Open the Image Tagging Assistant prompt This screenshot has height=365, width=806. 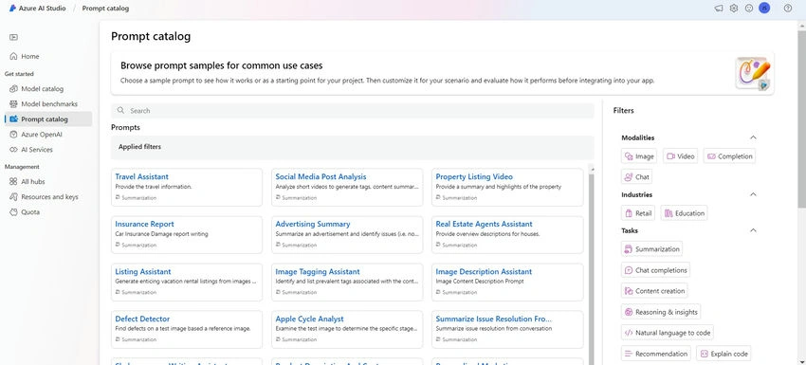[347, 283]
